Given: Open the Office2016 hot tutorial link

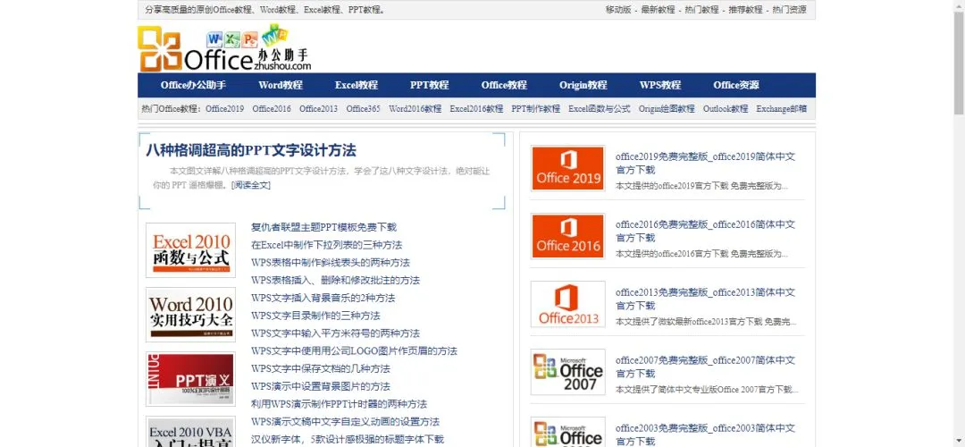Looking at the screenshot, I should pos(272,109).
